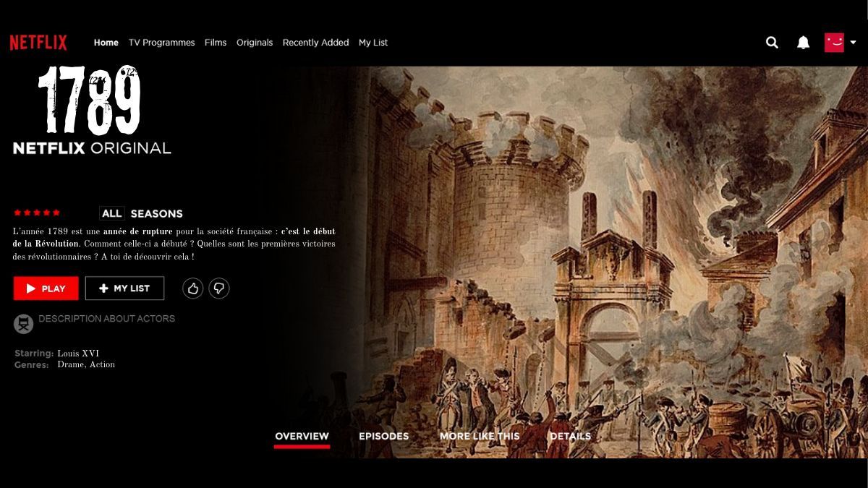Image resolution: width=868 pixels, height=488 pixels.
Task: Rate the show with thumbs down
Action: pyautogui.click(x=219, y=288)
